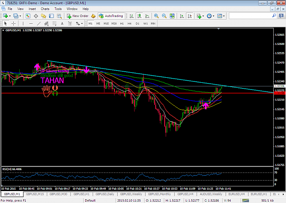Open the chat community icon

click(281, 16)
